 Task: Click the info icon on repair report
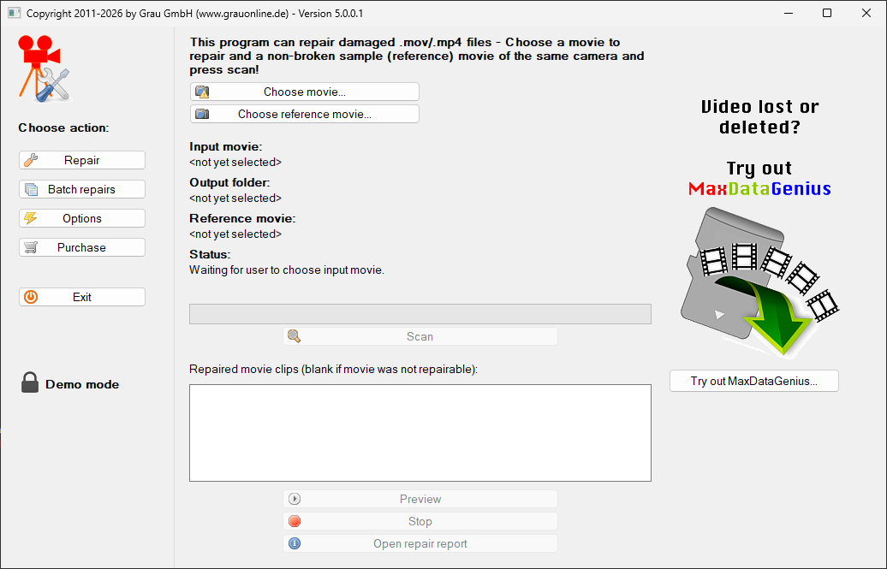pyautogui.click(x=295, y=543)
